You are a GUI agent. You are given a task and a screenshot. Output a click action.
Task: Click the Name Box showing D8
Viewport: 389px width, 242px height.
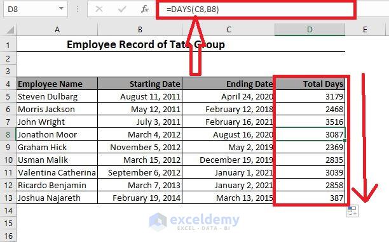[x=35, y=9]
